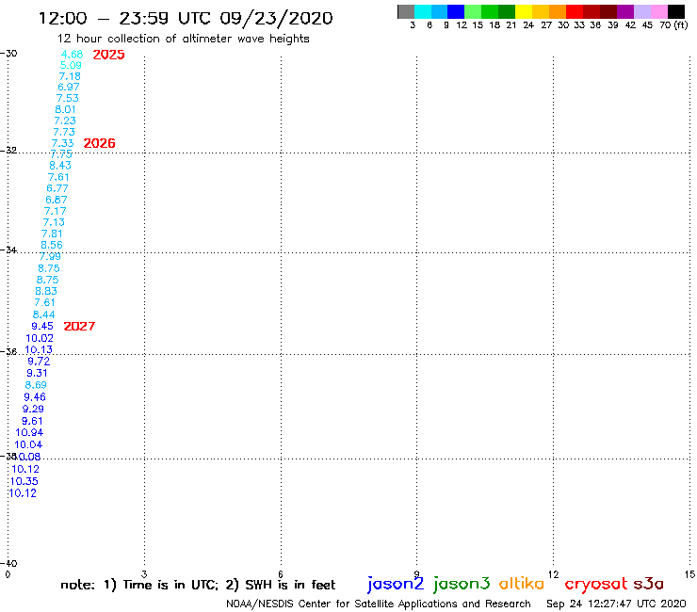697x612 pixels.
Task: Select the 9.31 reading
Action: tap(37, 374)
